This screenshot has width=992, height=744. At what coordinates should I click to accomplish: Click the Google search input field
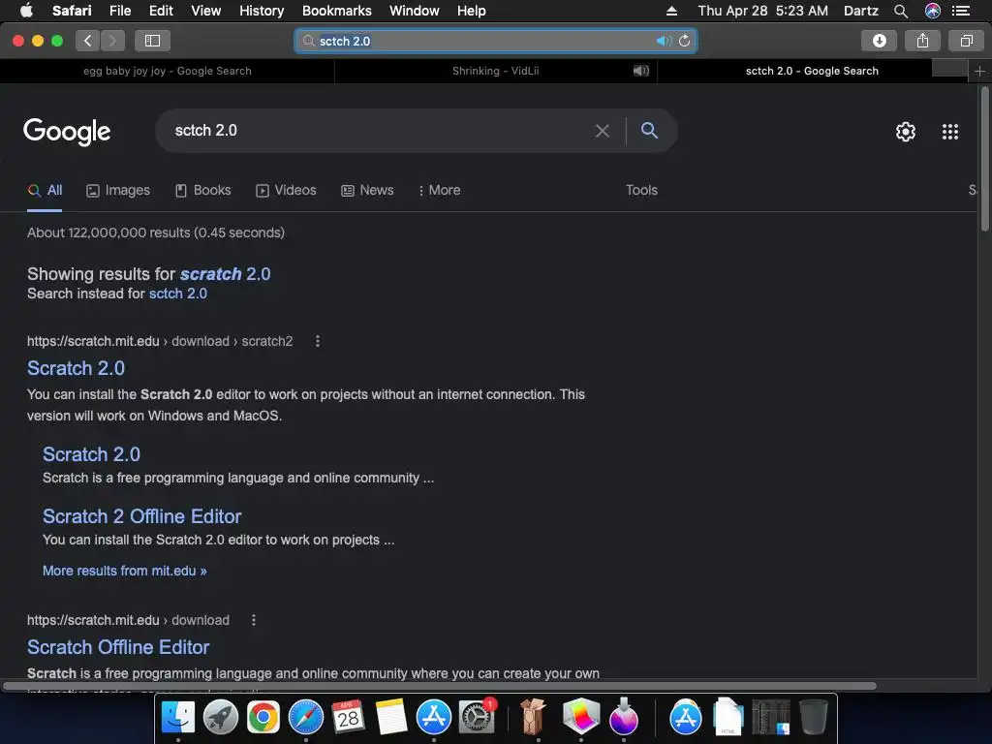[380, 131]
